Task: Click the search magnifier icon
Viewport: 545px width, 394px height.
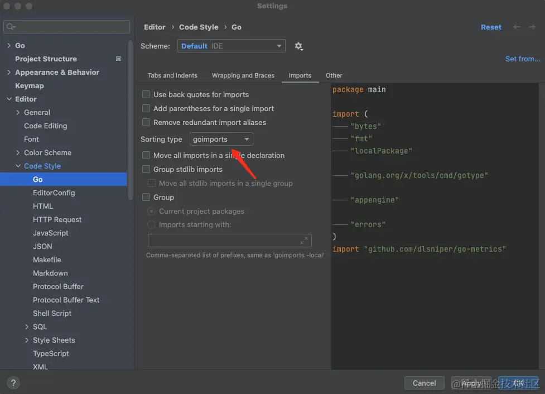Action: 11,27
